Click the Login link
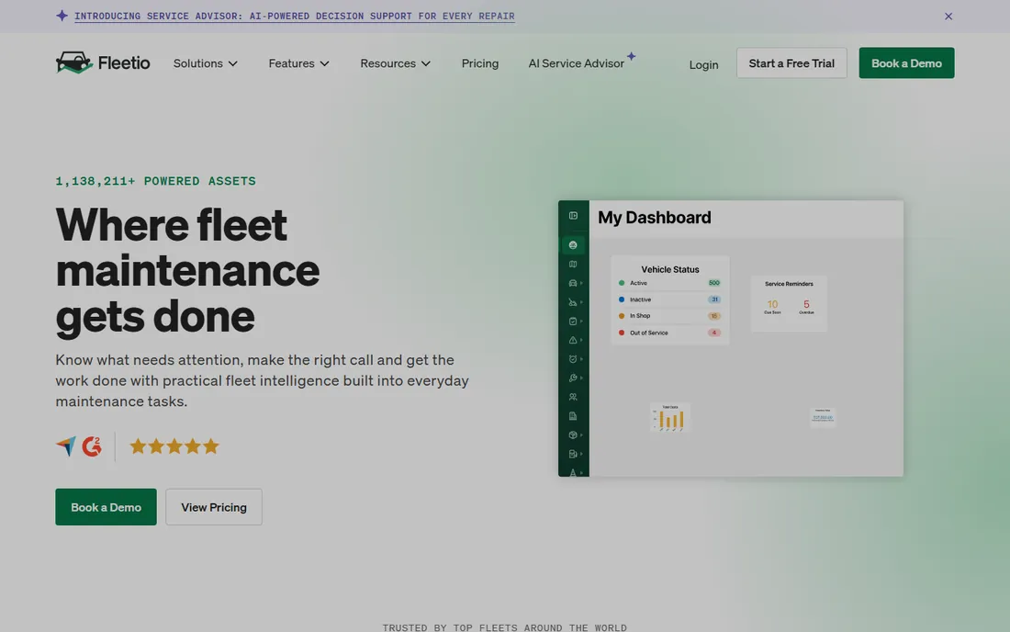The image size is (1010, 632). 703,64
